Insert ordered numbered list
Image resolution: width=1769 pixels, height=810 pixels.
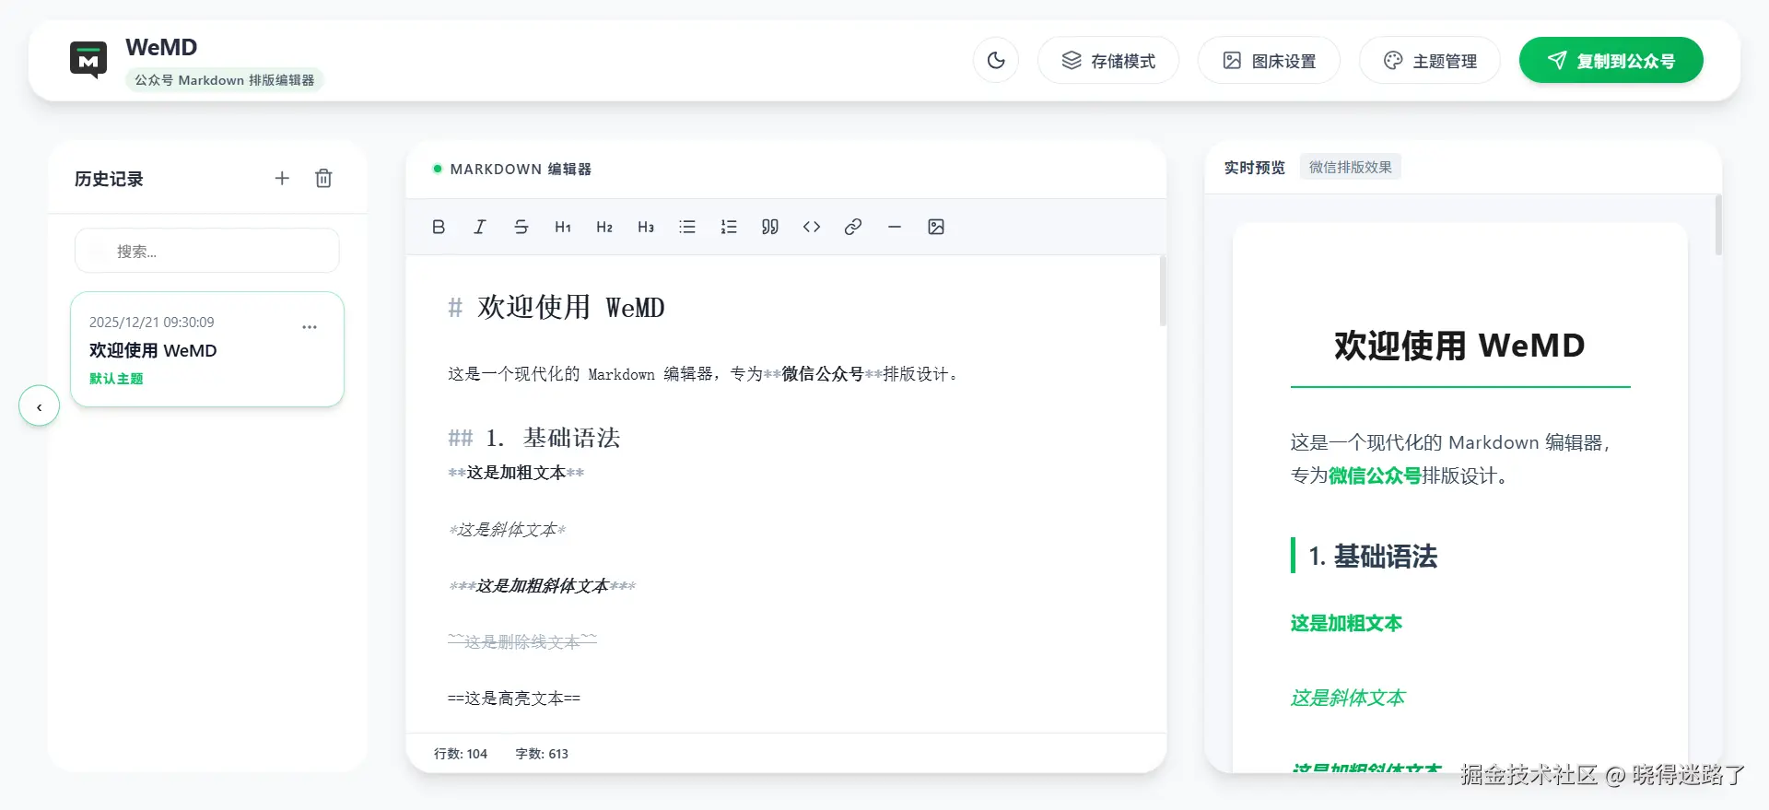(729, 227)
